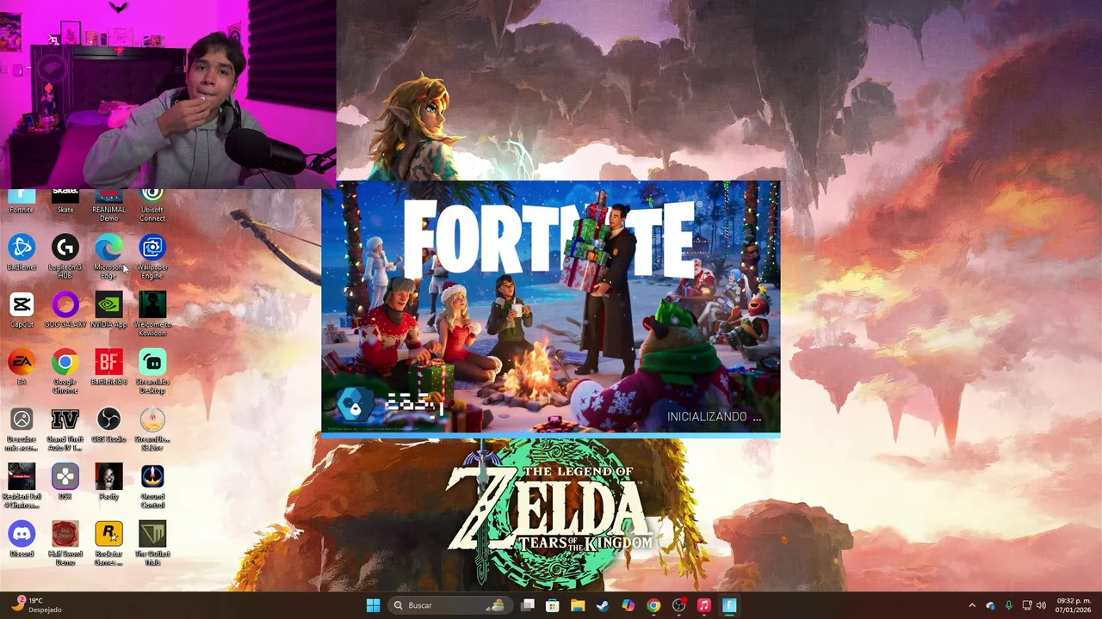1102x619 pixels.
Task: Open the Ground Control desktop icon
Action: [x=152, y=487]
